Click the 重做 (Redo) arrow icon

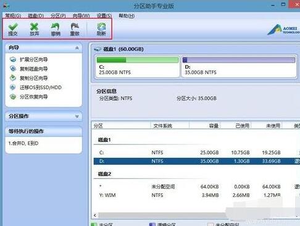[x=75, y=27]
